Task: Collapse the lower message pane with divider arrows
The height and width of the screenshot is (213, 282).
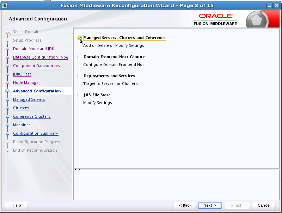Action: pyautogui.click(x=79, y=169)
